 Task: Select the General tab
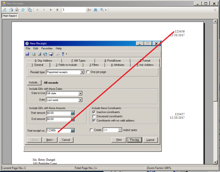(37, 65)
